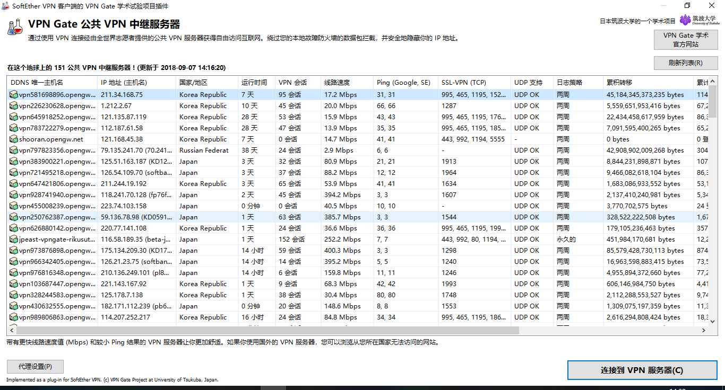Click the server icon for vpn966342405 row

tap(14, 262)
